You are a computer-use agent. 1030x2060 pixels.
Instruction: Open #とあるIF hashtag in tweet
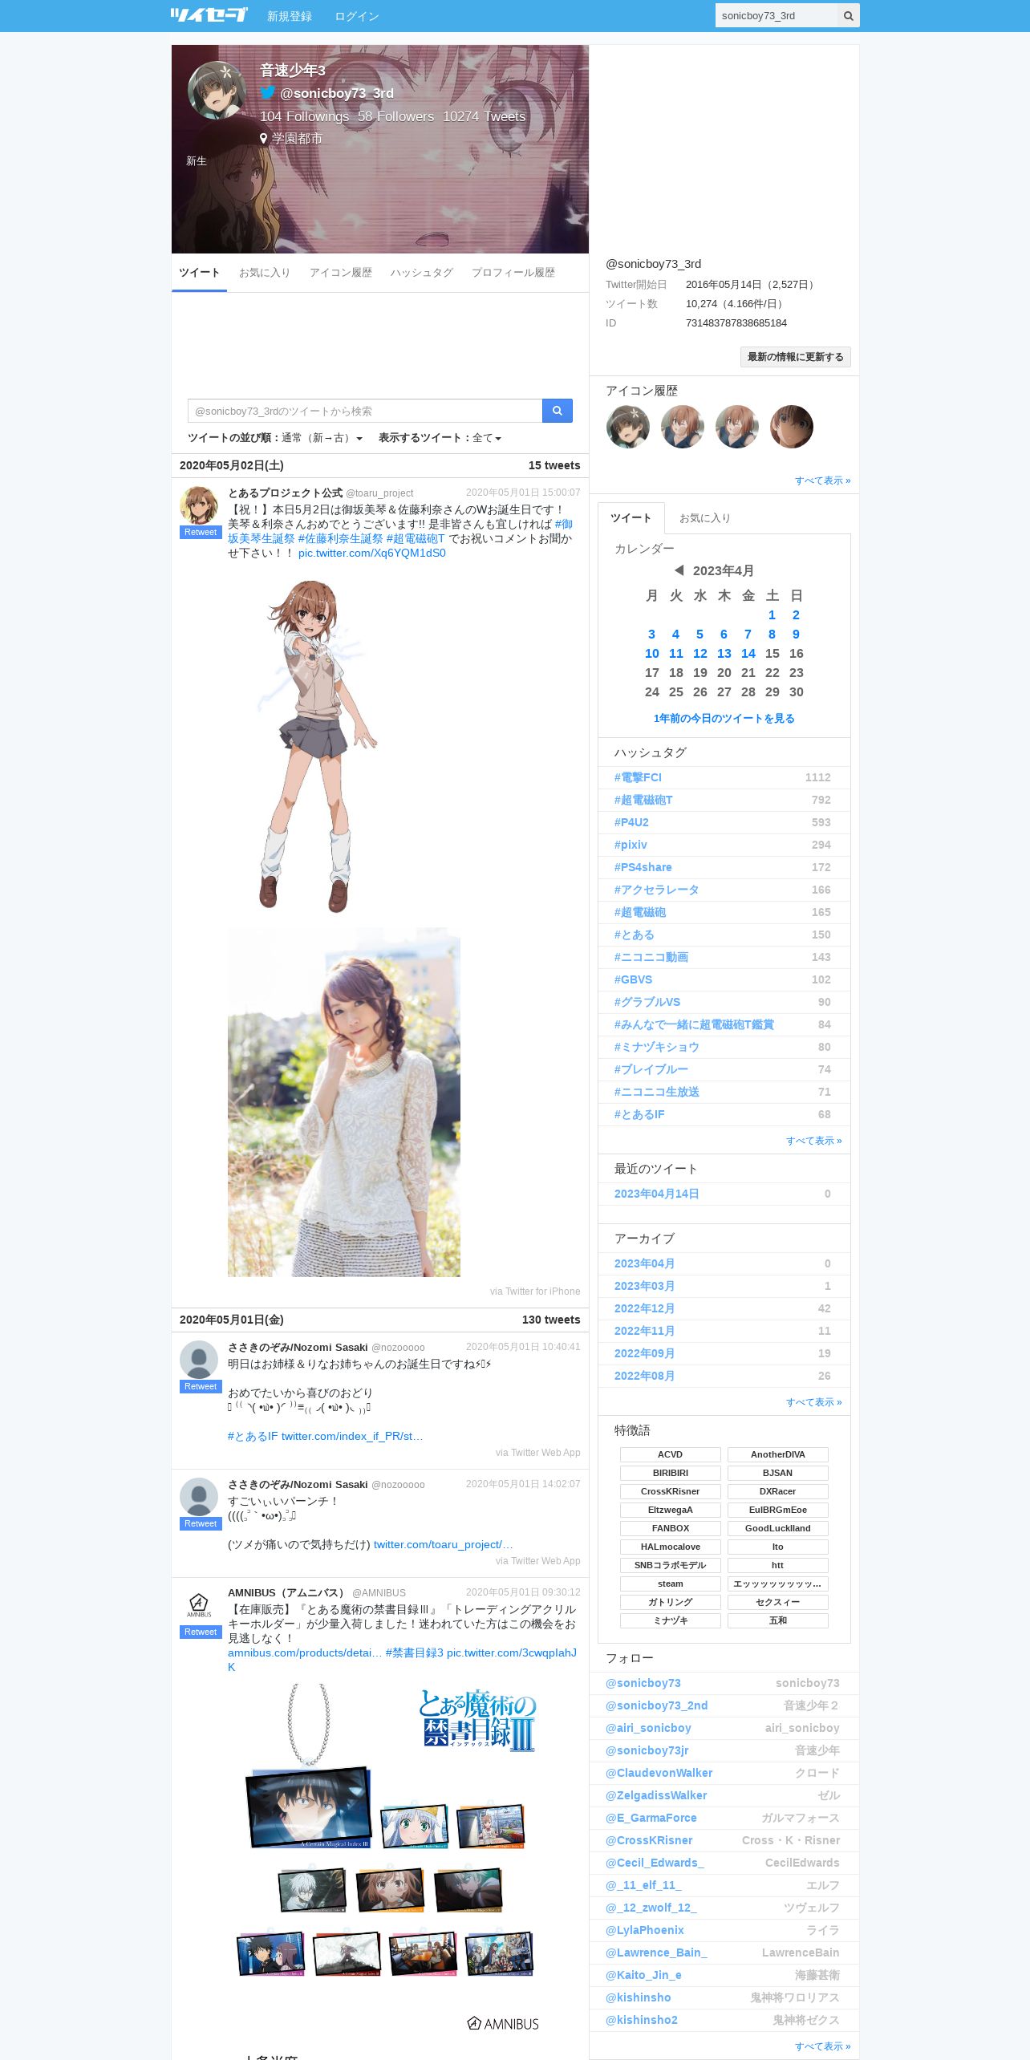tap(253, 1436)
